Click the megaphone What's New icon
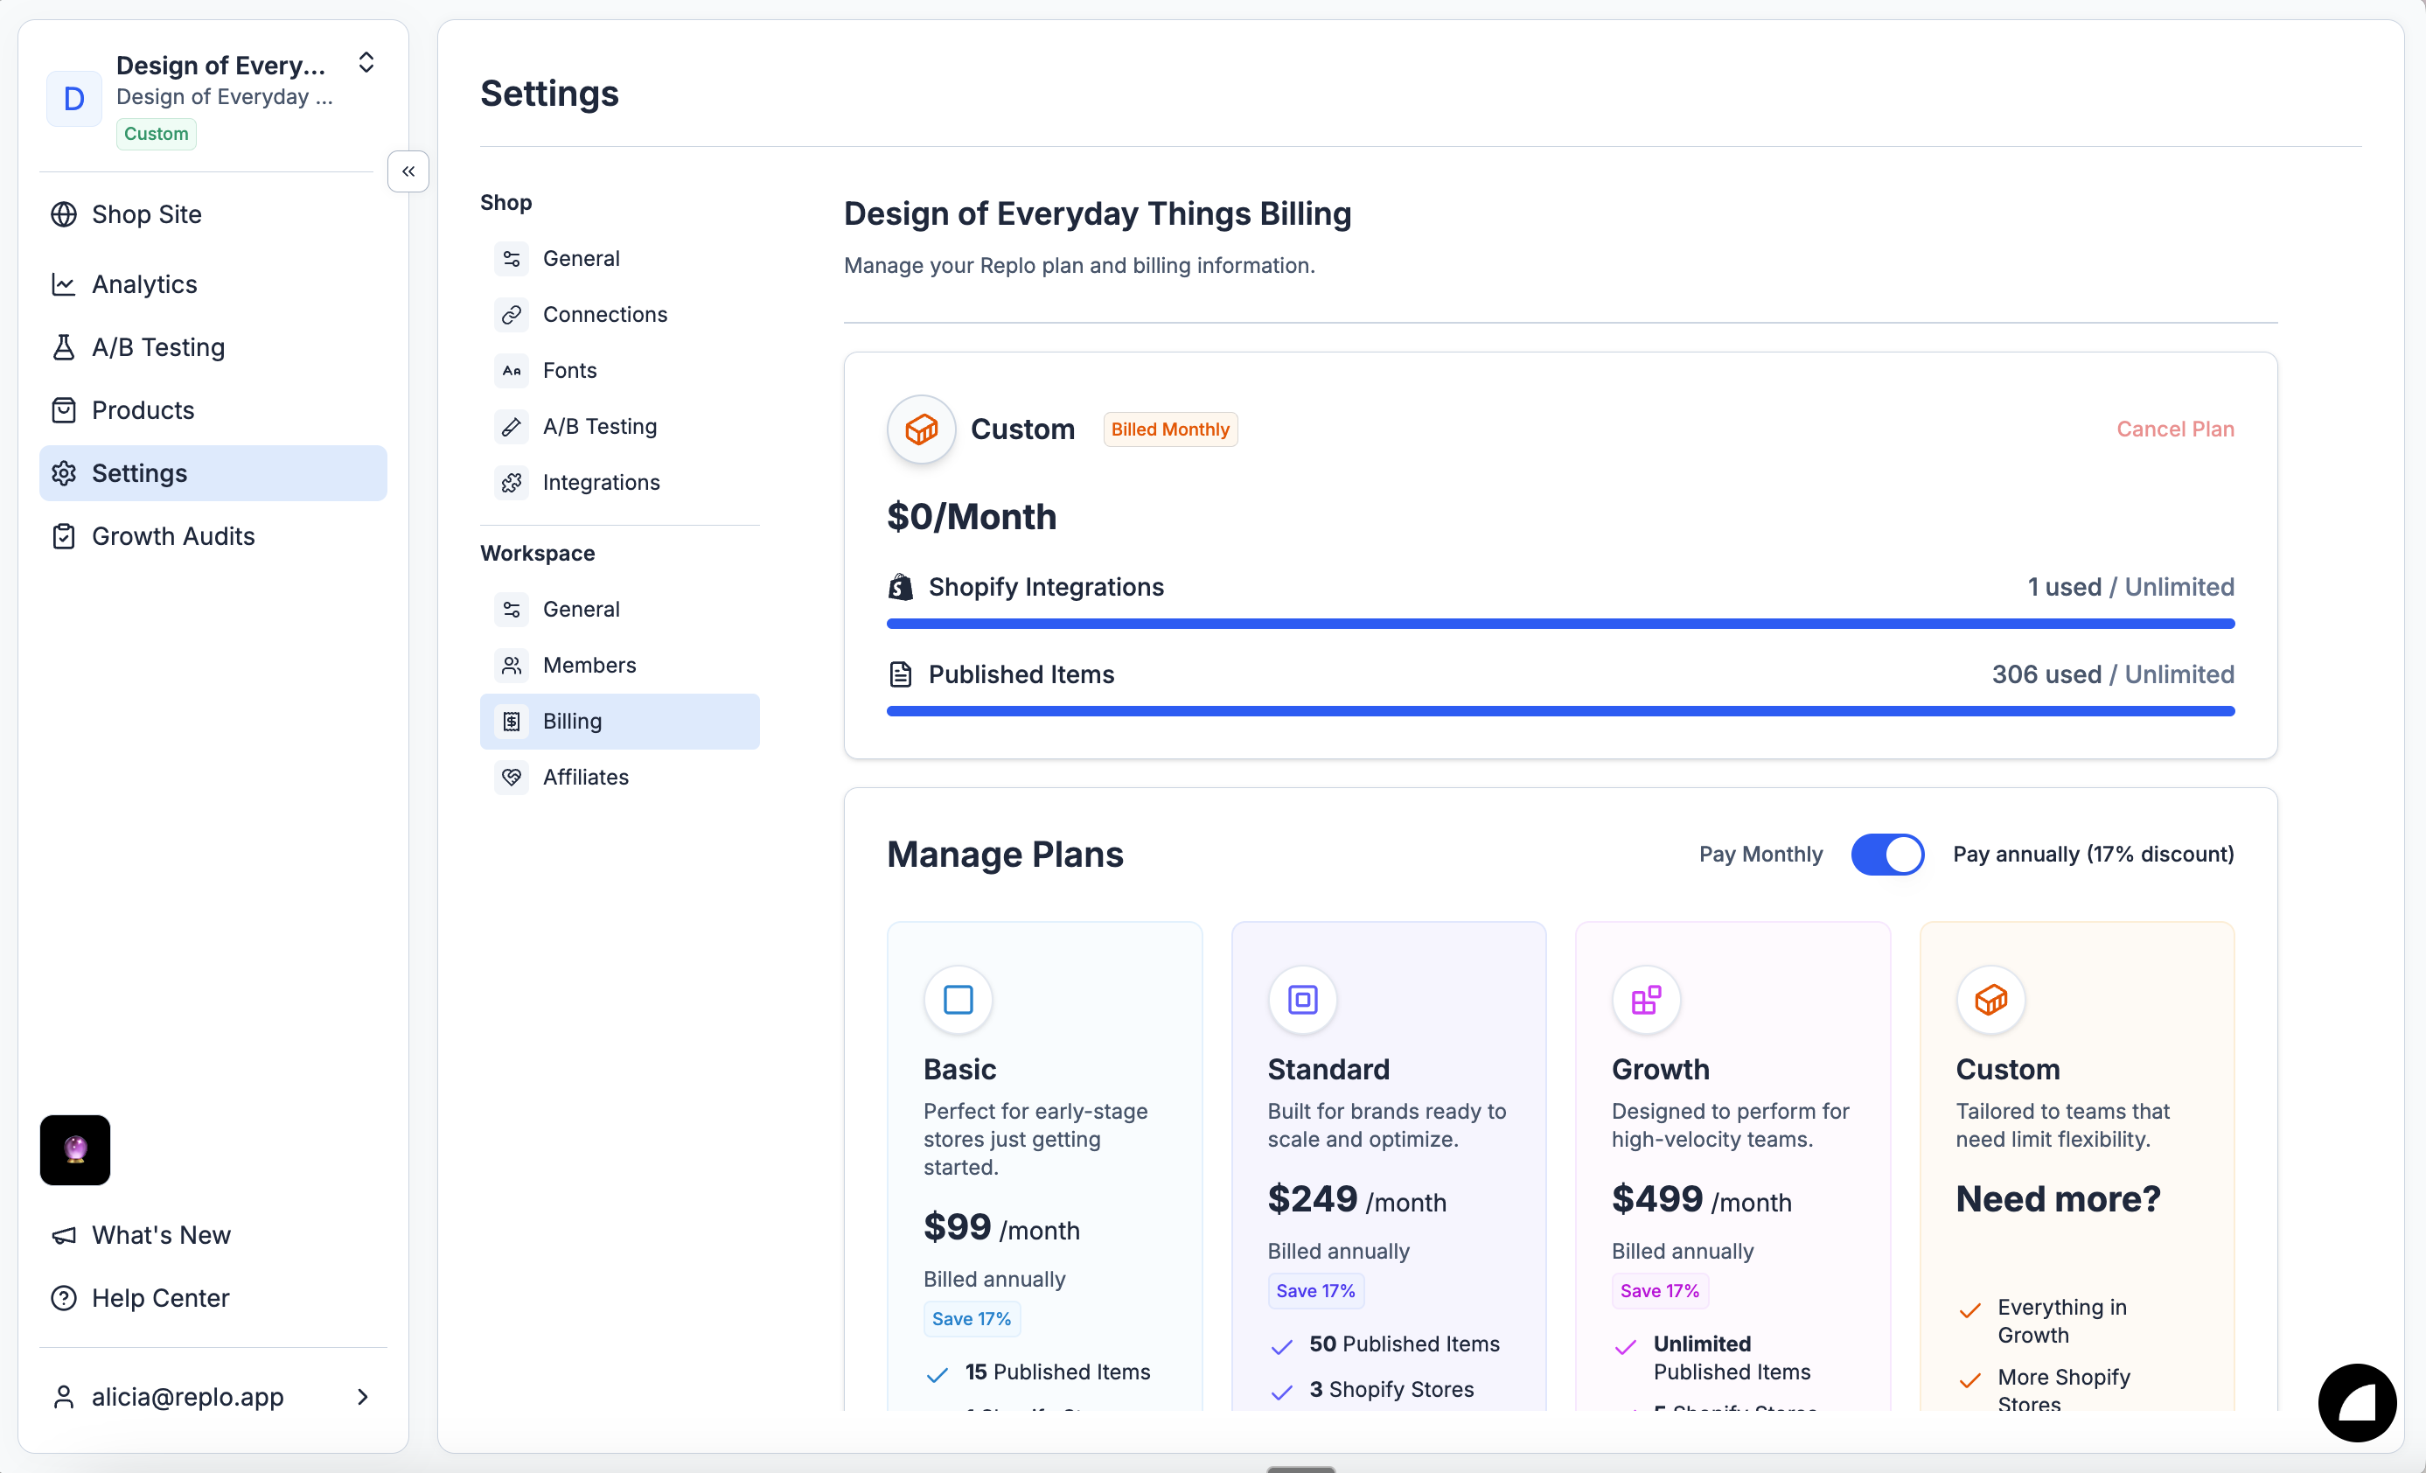Image resolution: width=2426 pixels, height=1473 pixels. coord(64,1235)
